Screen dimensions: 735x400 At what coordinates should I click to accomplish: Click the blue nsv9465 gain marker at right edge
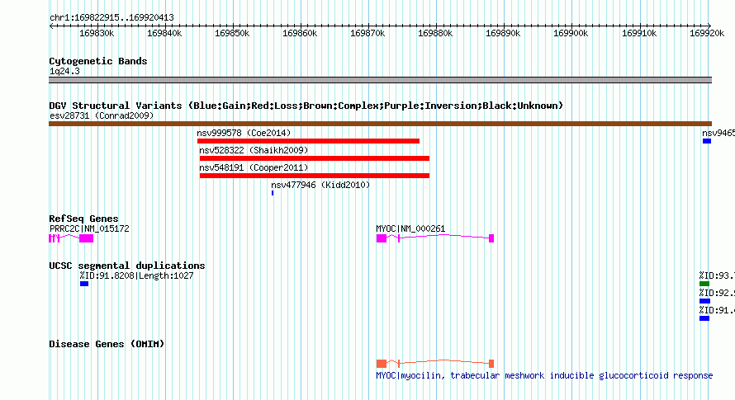707,141
